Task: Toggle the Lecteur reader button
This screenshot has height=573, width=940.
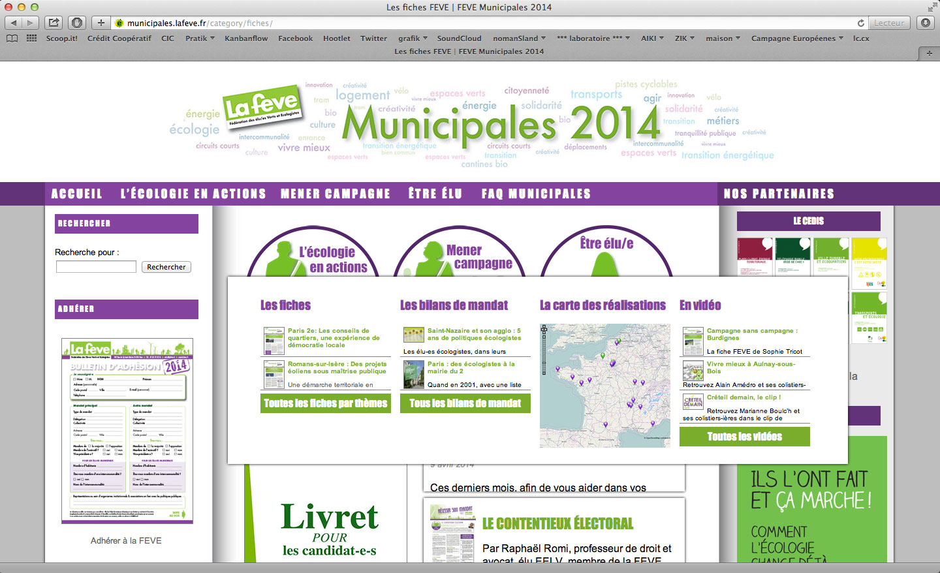Action: click(889, 23)
